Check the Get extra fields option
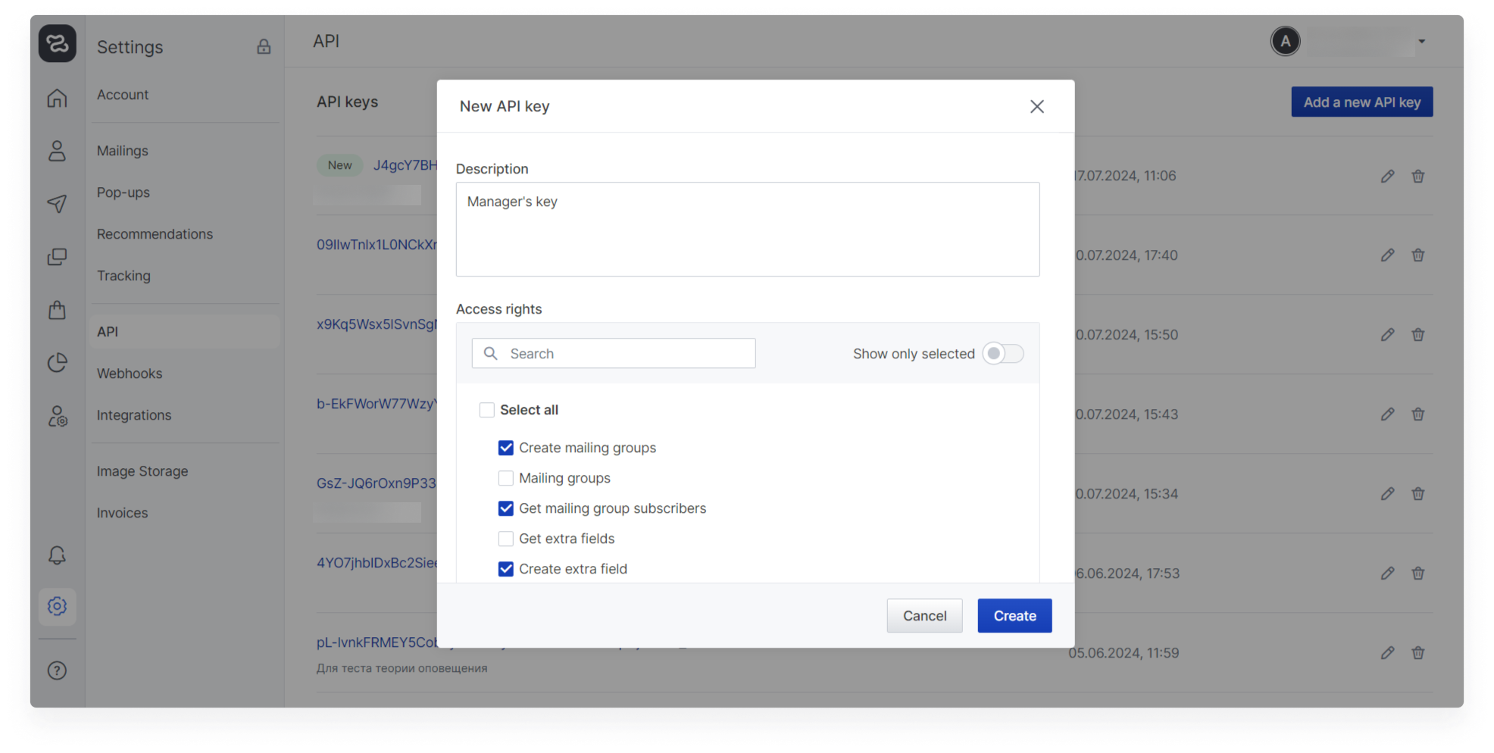This screenshot has width=1494, height=753. (506, 539)
